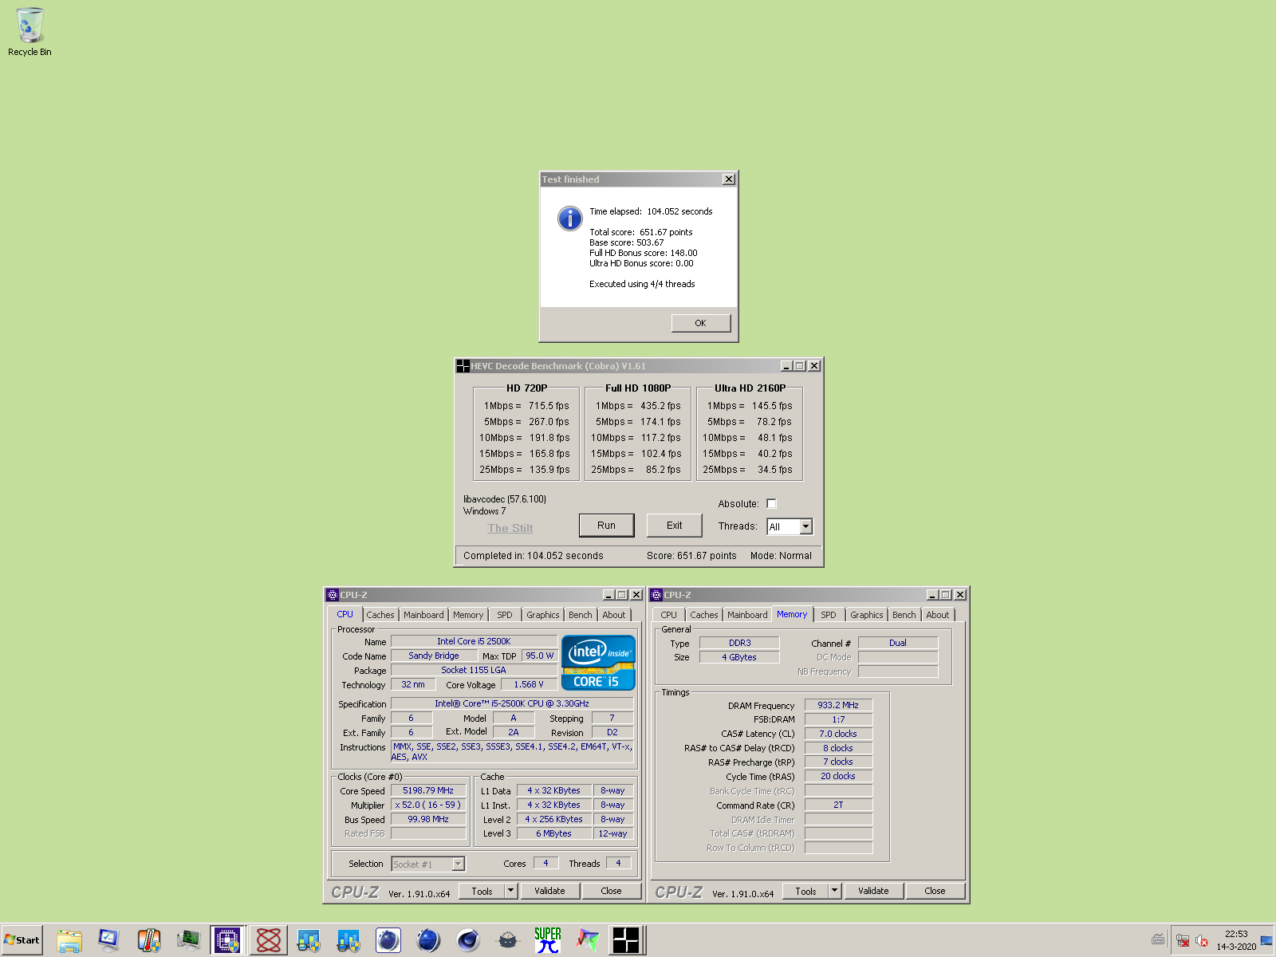This screenshot has width=1276, height=957.
Task: Open Windows Explorer folder in taskbar
Action: [x=69, y=940]
